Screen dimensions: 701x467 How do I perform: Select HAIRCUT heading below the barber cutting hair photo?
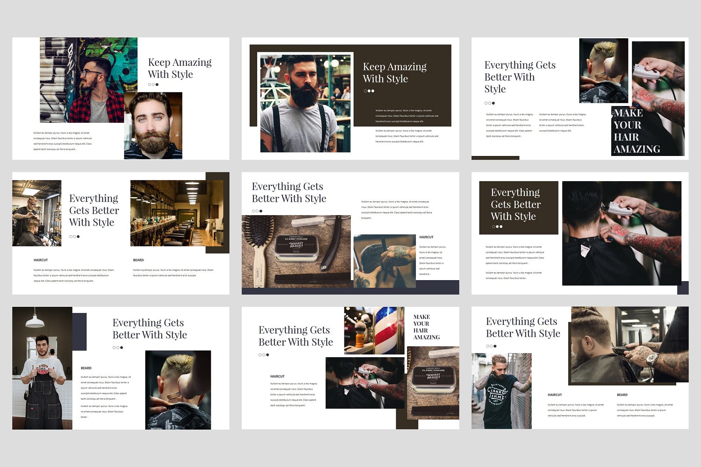click(41, 260)
